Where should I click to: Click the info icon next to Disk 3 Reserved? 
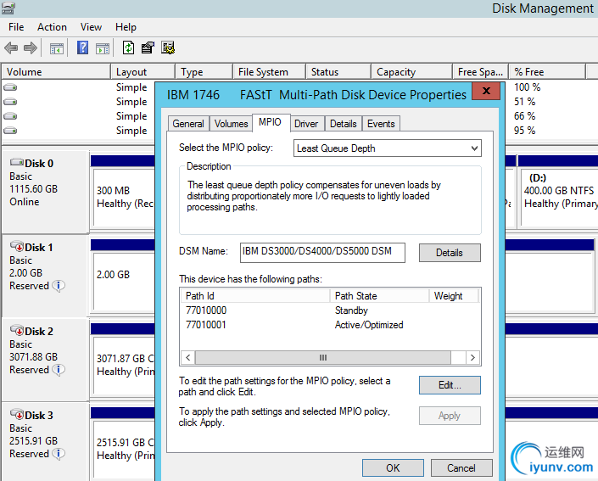point(59,454)
